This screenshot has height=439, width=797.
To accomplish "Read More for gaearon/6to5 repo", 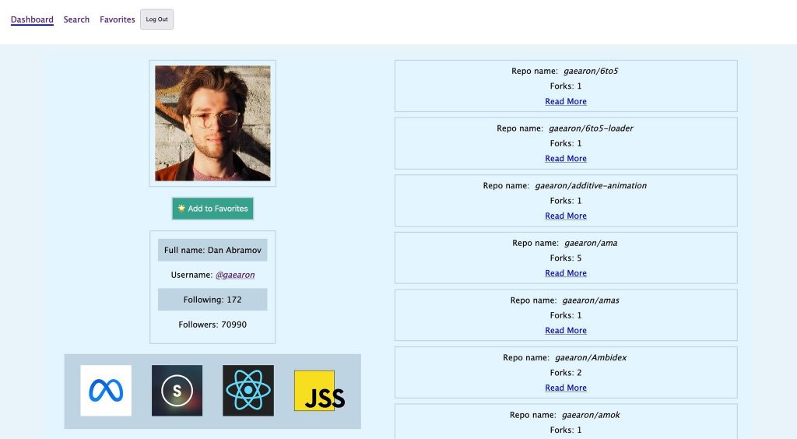I will [x=566, y=101].
